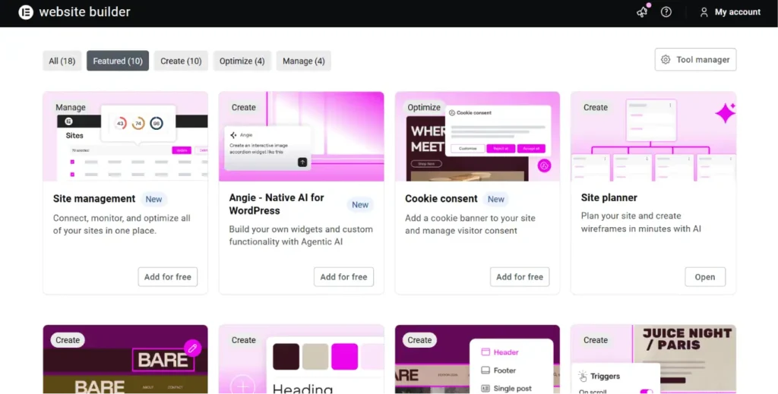This screenshot has height=394, width=778.
Task: Click the website builder title text
Action: [85, 12]
